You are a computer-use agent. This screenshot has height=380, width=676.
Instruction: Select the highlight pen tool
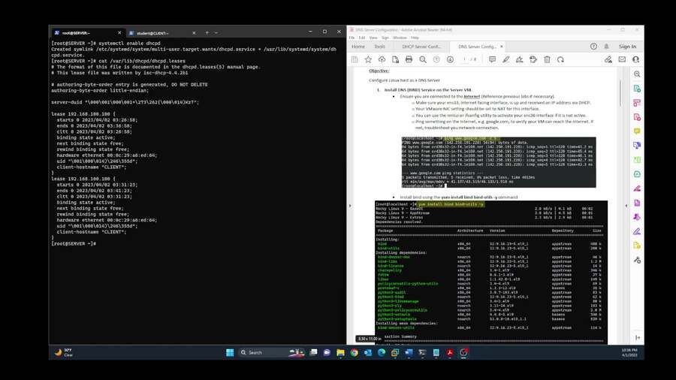[x=505, y=59]
